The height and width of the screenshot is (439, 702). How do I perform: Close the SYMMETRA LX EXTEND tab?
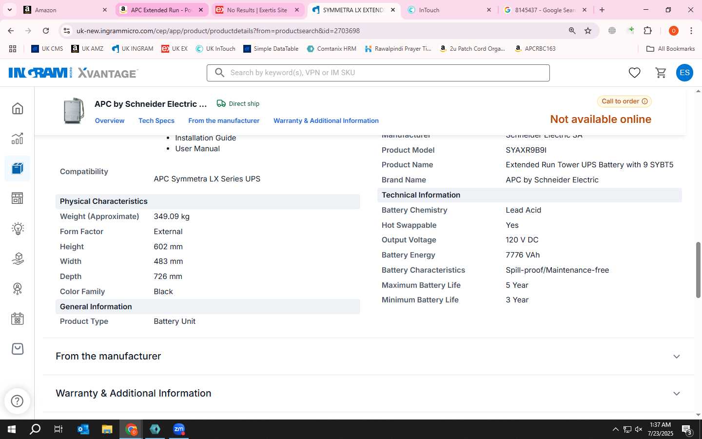click(x=393, y=10)
